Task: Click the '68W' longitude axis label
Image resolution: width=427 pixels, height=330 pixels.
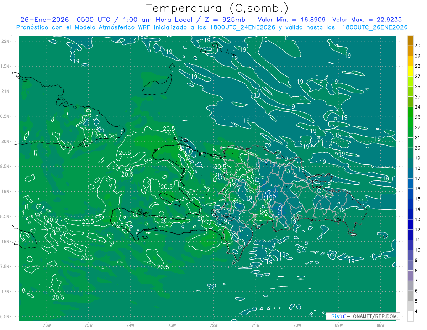Action: [380, 325]
